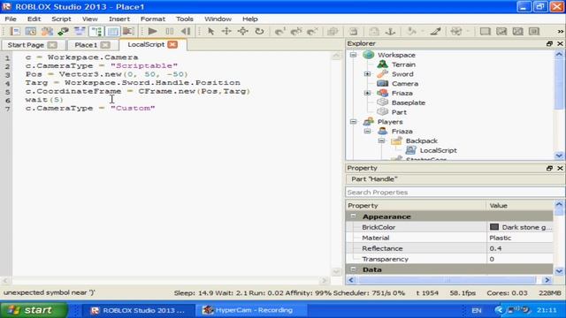Open the Insert menu
This screenshot has width=566, height=318.
pyautogui.click(x=119, y=19)
